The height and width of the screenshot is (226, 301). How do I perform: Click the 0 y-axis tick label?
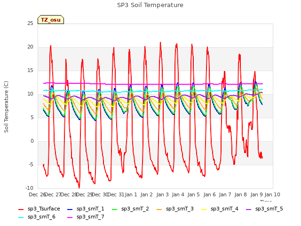32,141
